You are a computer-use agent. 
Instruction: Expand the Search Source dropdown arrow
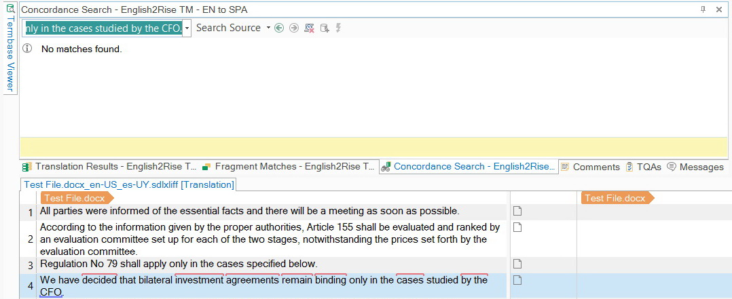pyautogui.click(x=268, y=28)
